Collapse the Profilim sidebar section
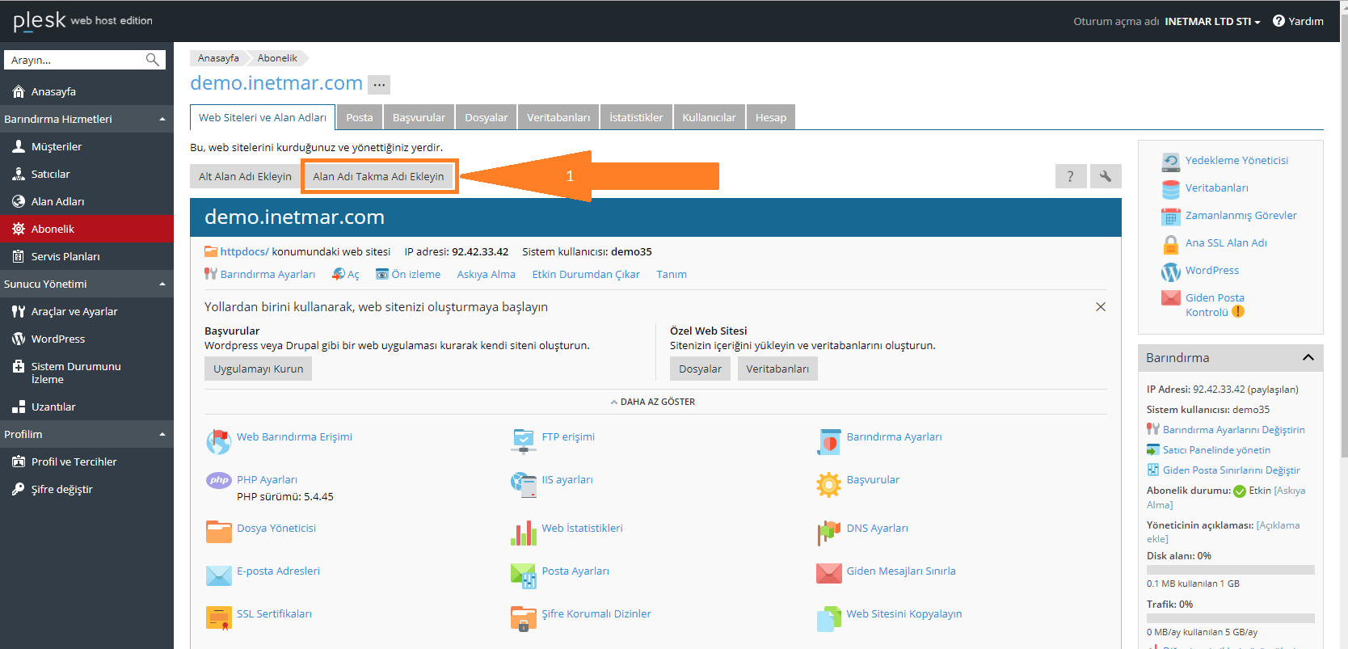This screenshot has width=1348, height=649. pyautogui.click(x=162, y=434)
